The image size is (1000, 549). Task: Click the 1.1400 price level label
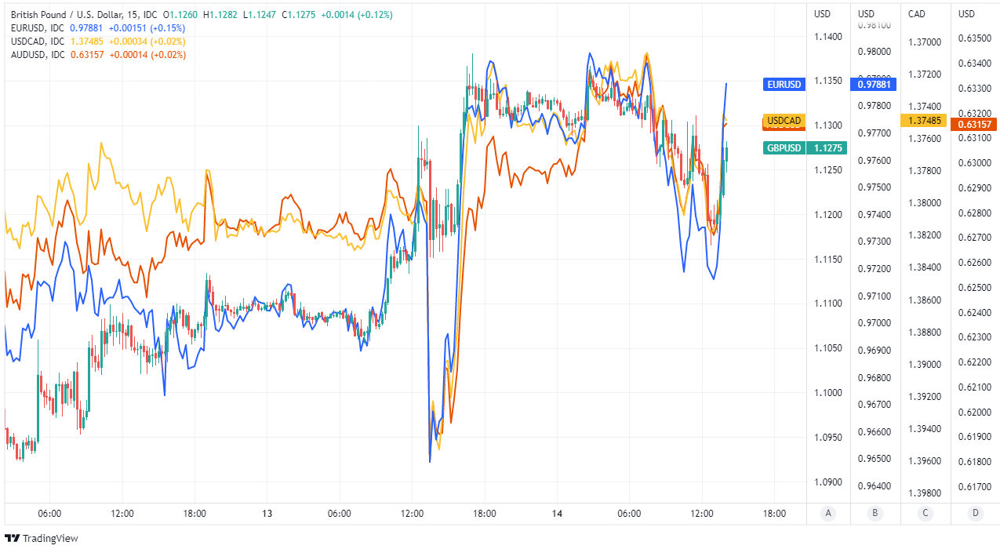827,37
